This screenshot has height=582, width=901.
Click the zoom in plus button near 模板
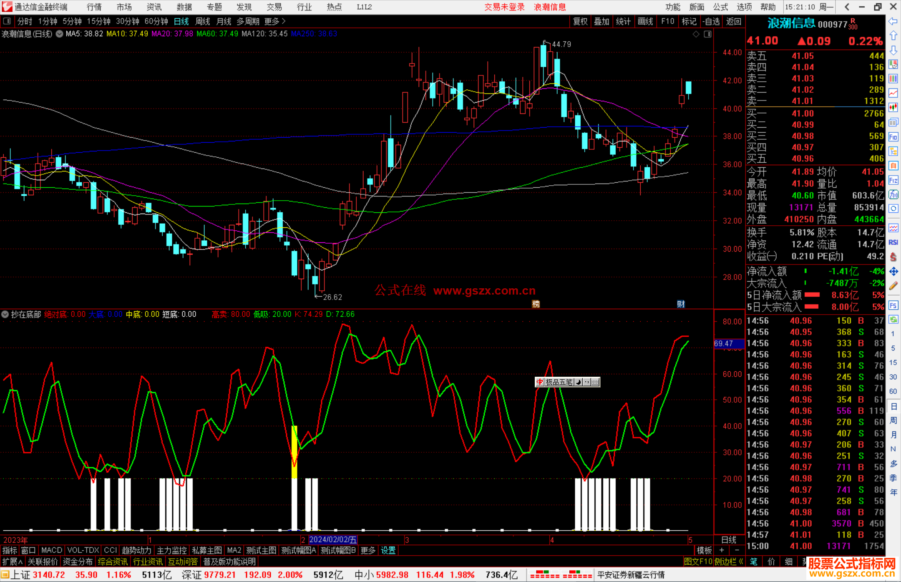click(722, 550)
